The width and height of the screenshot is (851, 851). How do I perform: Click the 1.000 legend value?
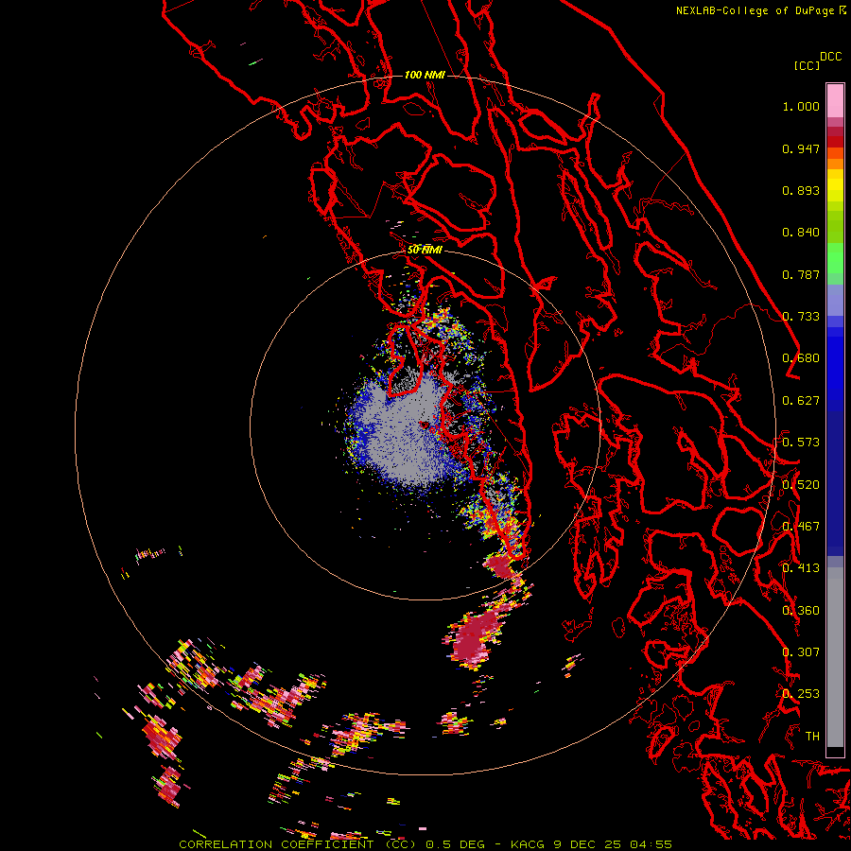click(801, 106)
